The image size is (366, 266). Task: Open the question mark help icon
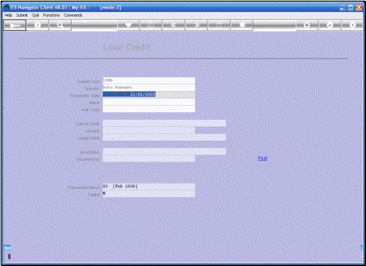click(37, 25)
